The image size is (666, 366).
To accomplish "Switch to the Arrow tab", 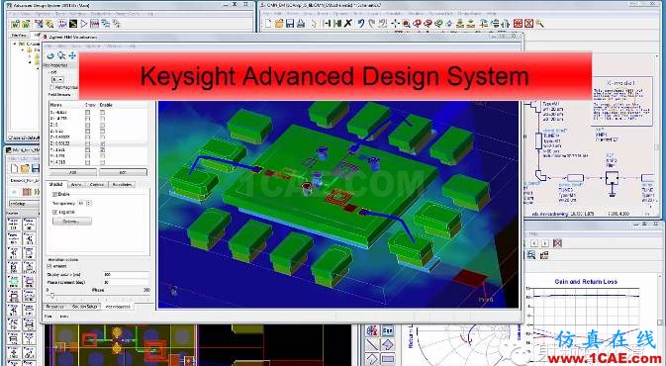I will [76, 184].
